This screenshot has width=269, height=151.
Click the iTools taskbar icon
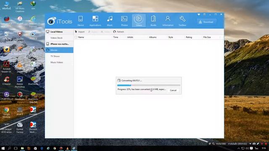[74, 148]
